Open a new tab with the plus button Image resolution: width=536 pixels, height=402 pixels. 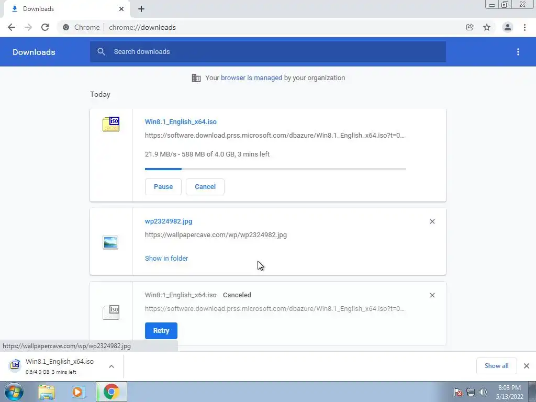(x=141, y=9)
